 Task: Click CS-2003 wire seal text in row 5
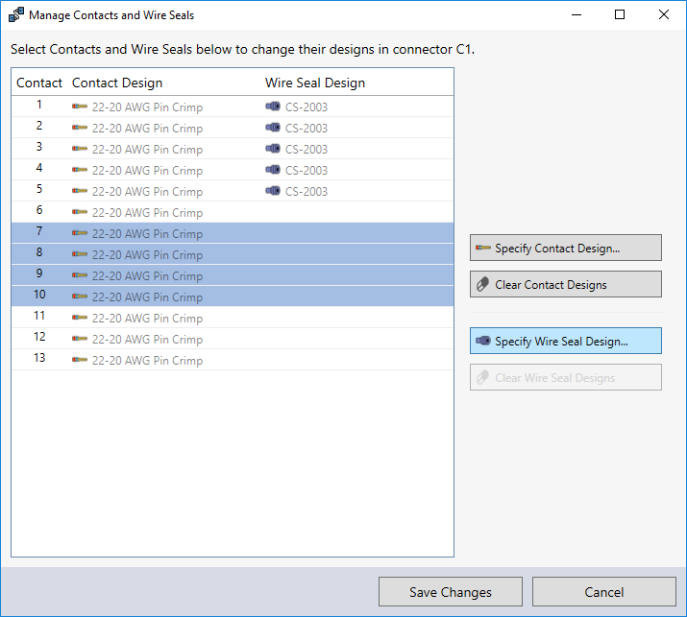(x=307, y=191)
